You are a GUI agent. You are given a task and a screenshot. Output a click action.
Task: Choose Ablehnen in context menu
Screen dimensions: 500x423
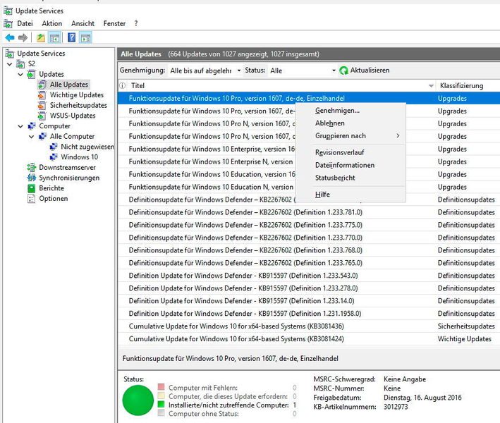(x=350, y=123)
